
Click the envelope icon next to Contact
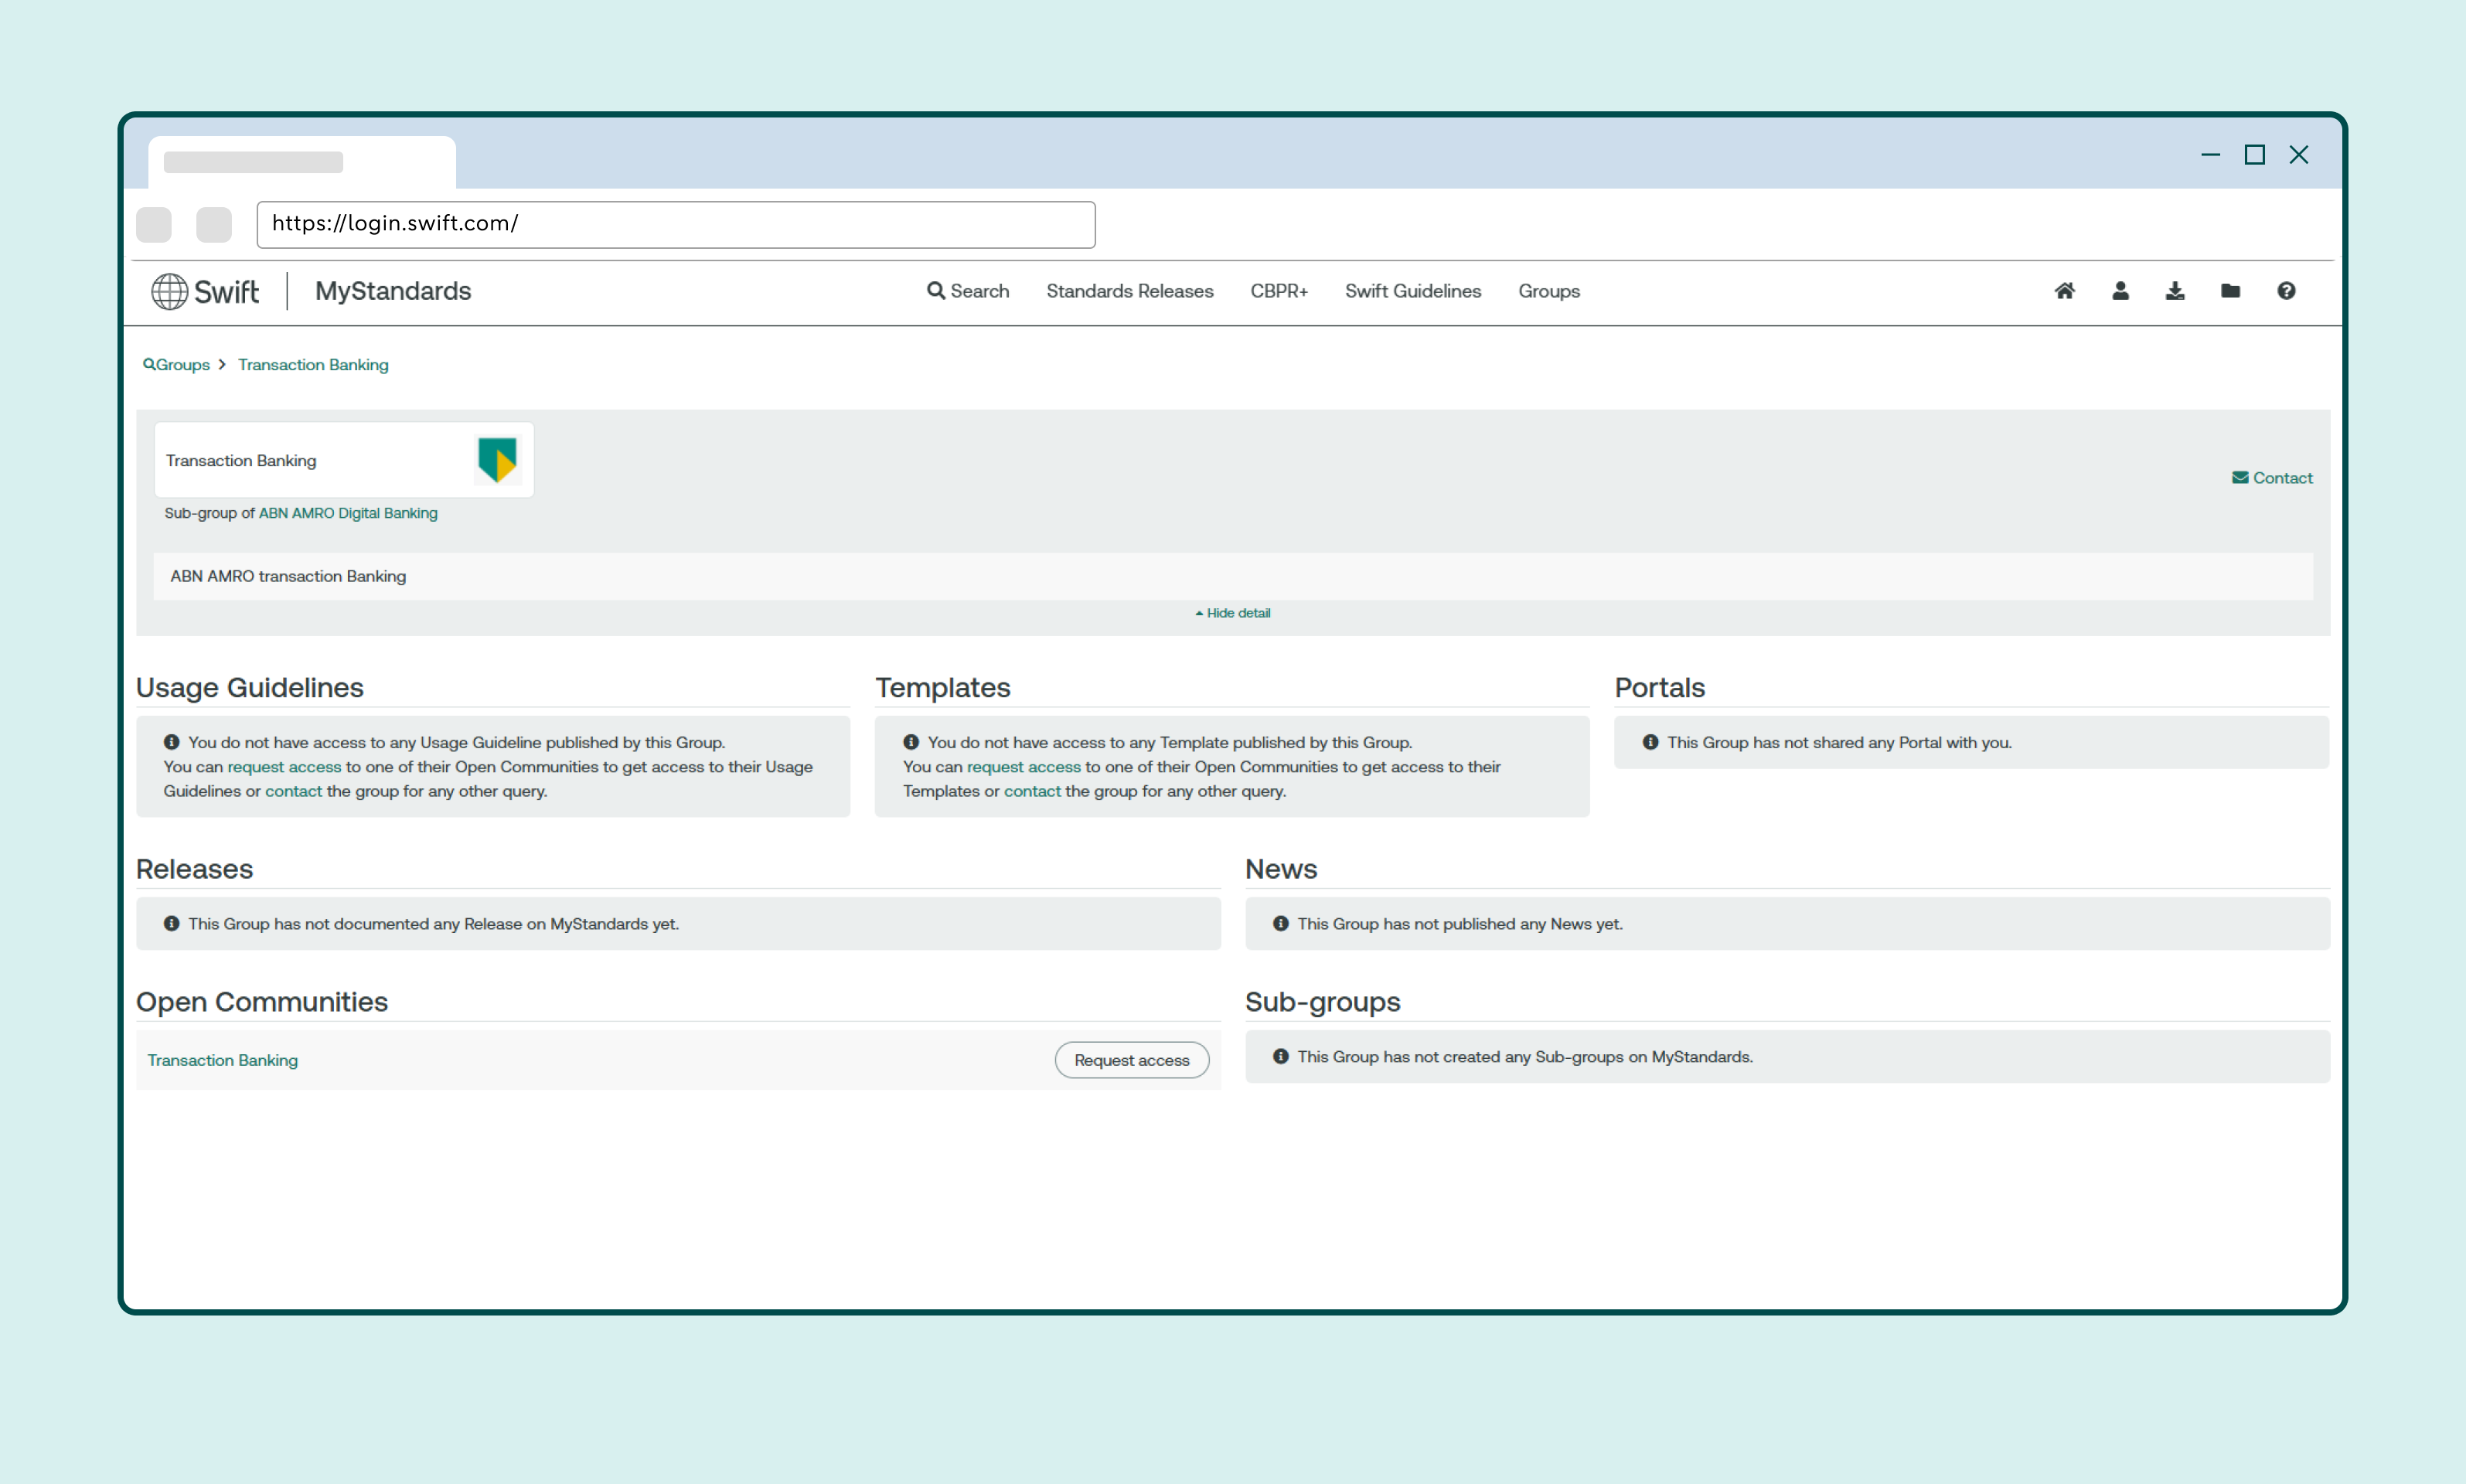(2240, 478)
